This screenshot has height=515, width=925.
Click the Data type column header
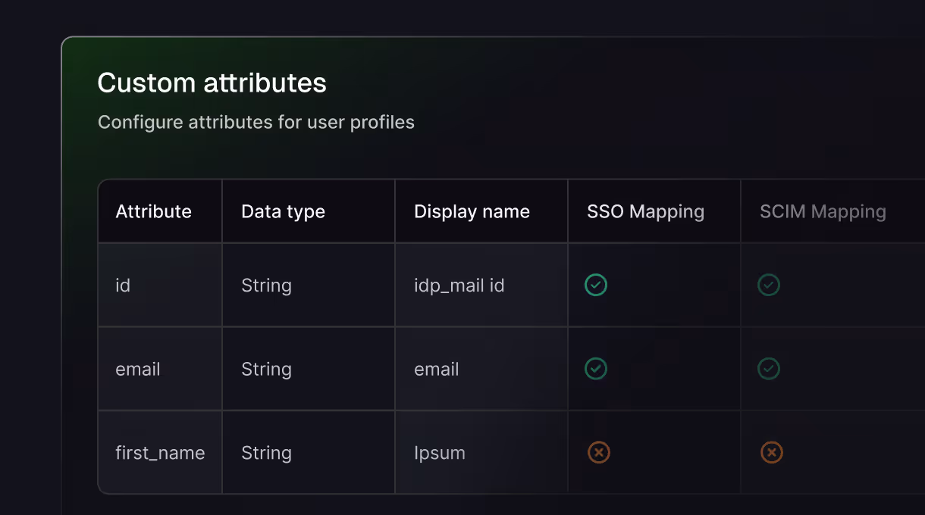pos(283,212)
